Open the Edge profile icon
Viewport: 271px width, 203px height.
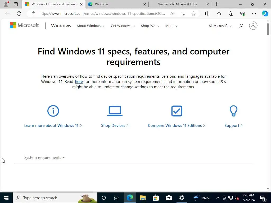pyautogui.click(x=6, y=4)
